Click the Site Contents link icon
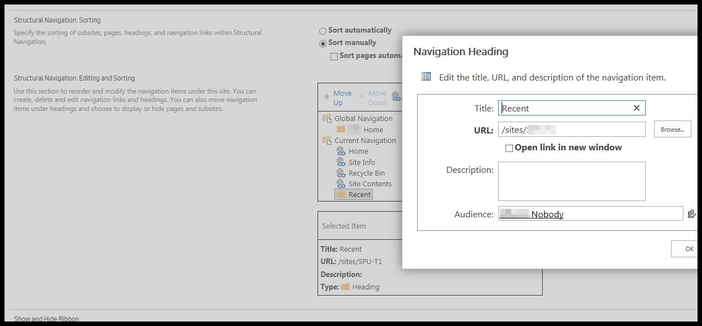The image size is (702, 326). 342,184
